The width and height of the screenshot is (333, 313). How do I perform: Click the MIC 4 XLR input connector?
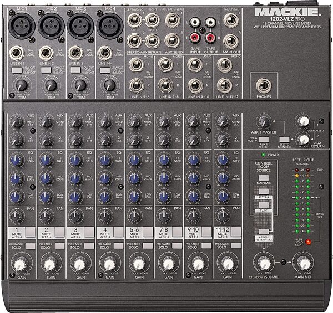[110, 26]
